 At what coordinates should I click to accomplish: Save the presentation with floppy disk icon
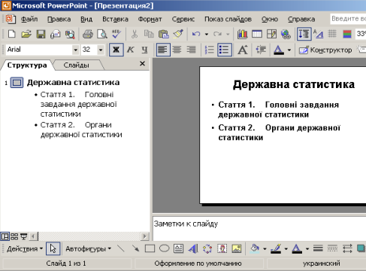[41, 34]
